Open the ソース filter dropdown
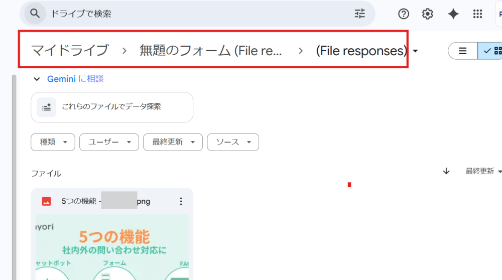The image size is (502, 280). [x=233, y=142]
